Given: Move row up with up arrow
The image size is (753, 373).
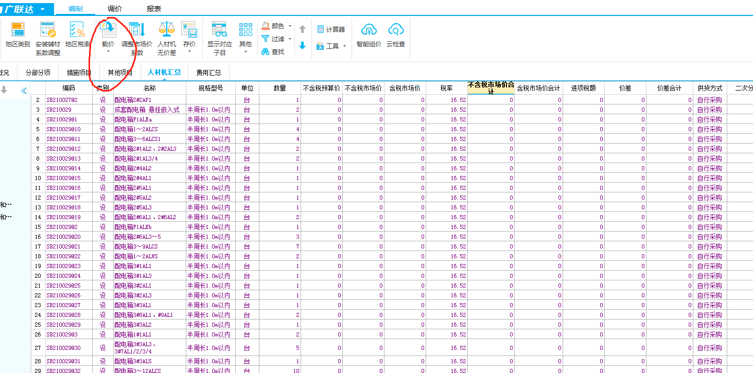Looking at the screenshot, I should [302, 29].
